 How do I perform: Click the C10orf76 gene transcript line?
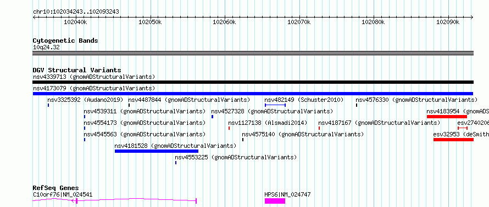coord(114,200)
